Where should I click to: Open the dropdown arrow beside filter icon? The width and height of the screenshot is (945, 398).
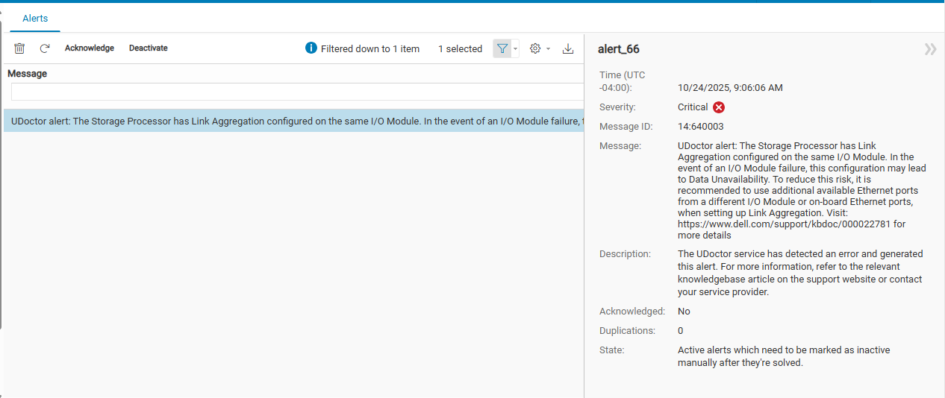coord(515,49)
